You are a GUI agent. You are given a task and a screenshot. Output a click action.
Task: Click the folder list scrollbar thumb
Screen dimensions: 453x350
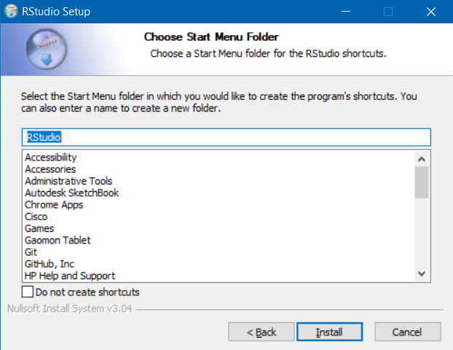(x=422, y=182)
